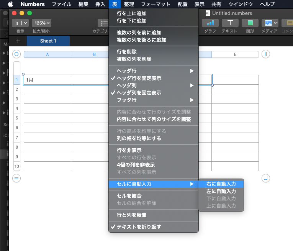Viewport: 293px width, 251px height.
Task: Open the 挿入 menu
Action: (100, 4)
